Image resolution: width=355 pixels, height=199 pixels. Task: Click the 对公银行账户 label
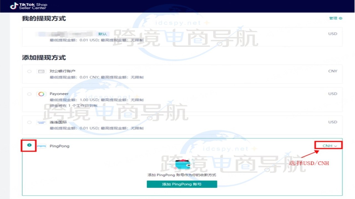(63, 71)
